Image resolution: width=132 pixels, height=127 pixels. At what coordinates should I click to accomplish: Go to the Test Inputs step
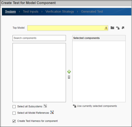coord(31,12)
